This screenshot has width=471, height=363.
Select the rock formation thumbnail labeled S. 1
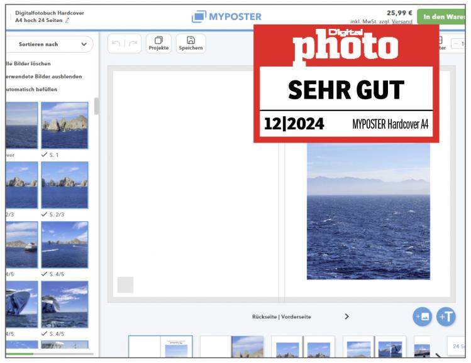click(65, 125)
